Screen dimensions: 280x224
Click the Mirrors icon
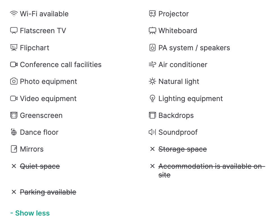(x=14, y=149)
